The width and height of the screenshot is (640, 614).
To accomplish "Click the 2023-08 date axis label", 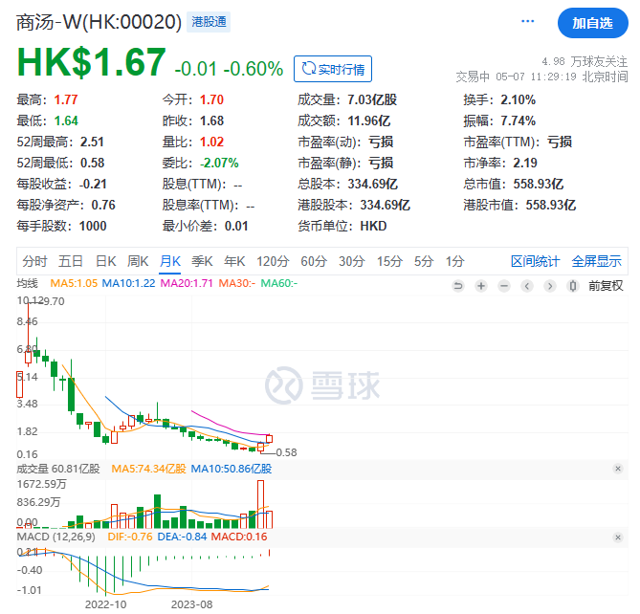I will [192, 604].
